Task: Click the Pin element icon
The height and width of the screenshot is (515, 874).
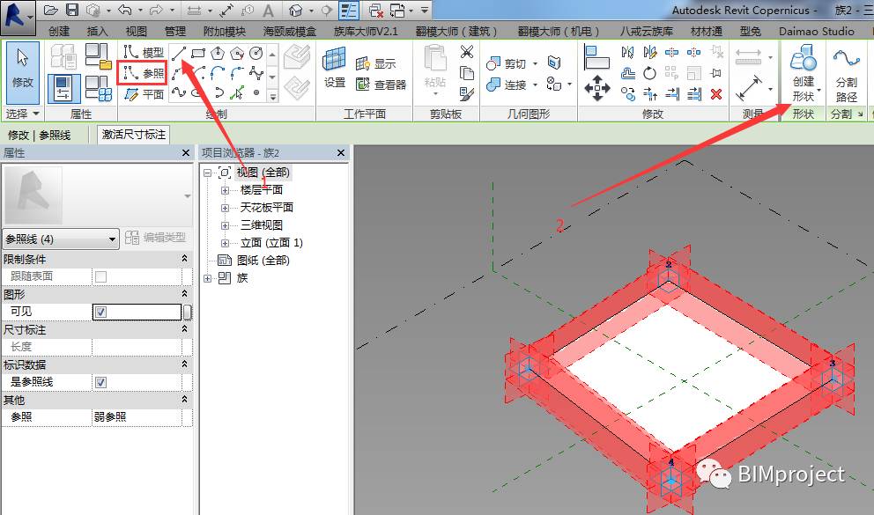Action: pyautogui.click(x=716, y=73)
